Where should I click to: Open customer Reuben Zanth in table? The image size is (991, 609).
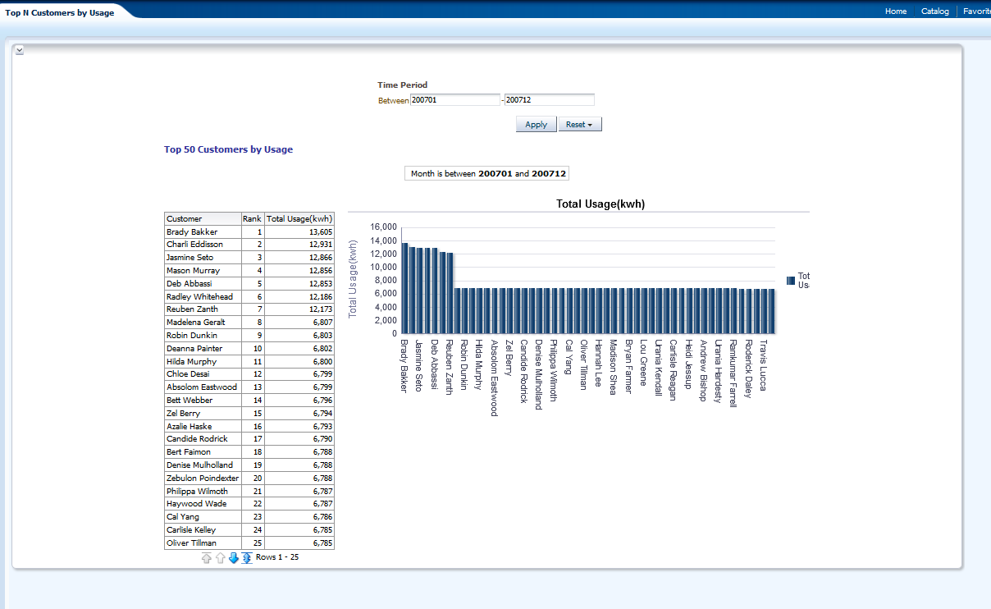192,309
